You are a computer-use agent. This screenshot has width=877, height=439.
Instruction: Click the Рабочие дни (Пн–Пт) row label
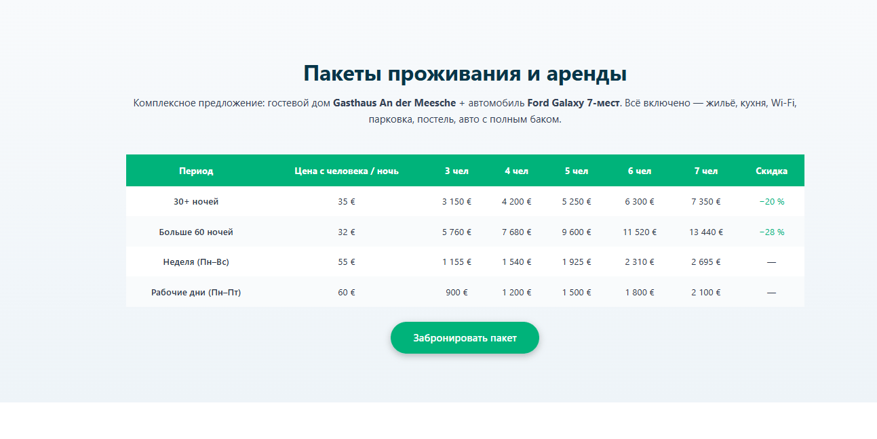196,292
